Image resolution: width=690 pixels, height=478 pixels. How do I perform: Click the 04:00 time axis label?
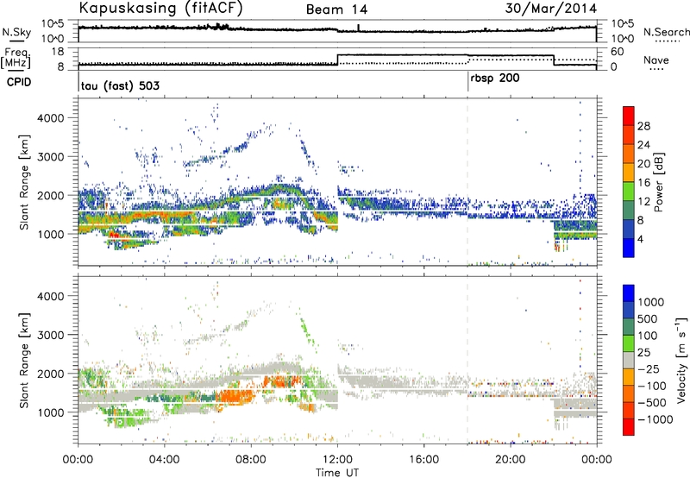164,460
